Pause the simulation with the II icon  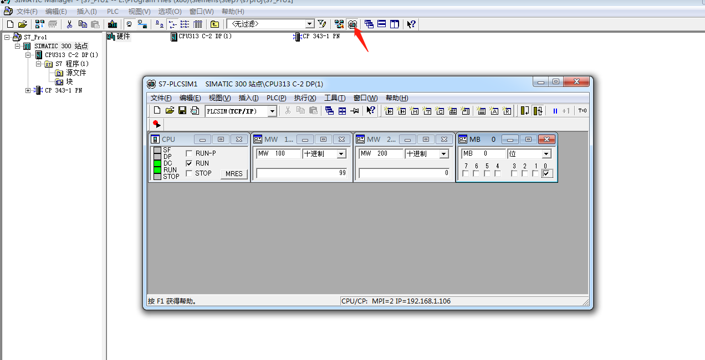click(x=555, y=111)
